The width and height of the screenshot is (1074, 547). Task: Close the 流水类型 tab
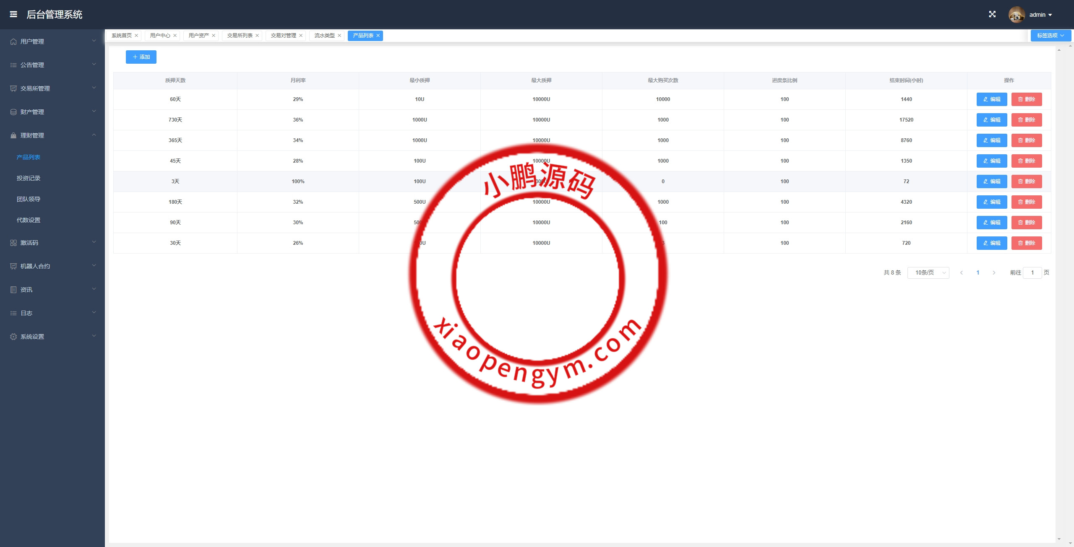339,36
